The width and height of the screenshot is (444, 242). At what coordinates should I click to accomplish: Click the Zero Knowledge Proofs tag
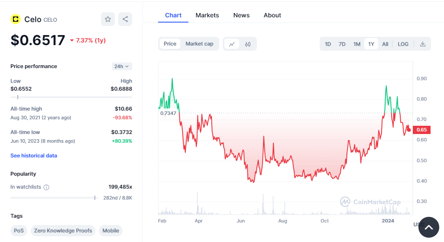(63, 231)
